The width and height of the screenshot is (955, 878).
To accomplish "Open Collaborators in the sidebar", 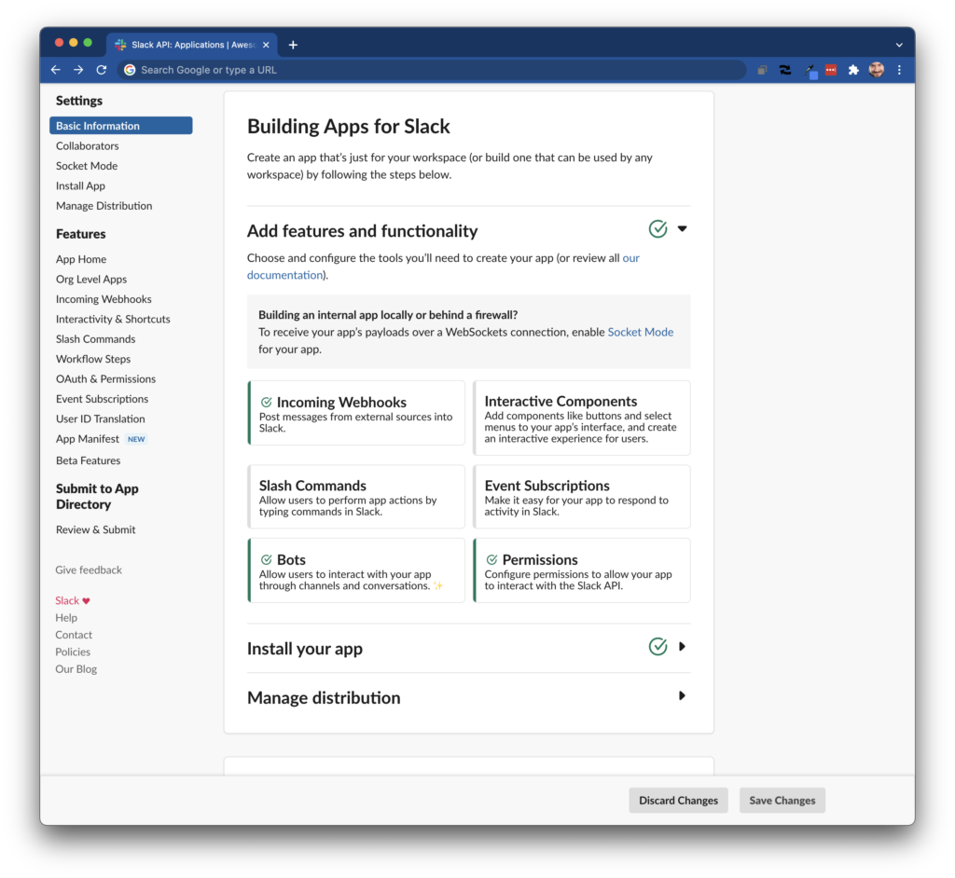I will pyautogui.click(x=87, y=145).
